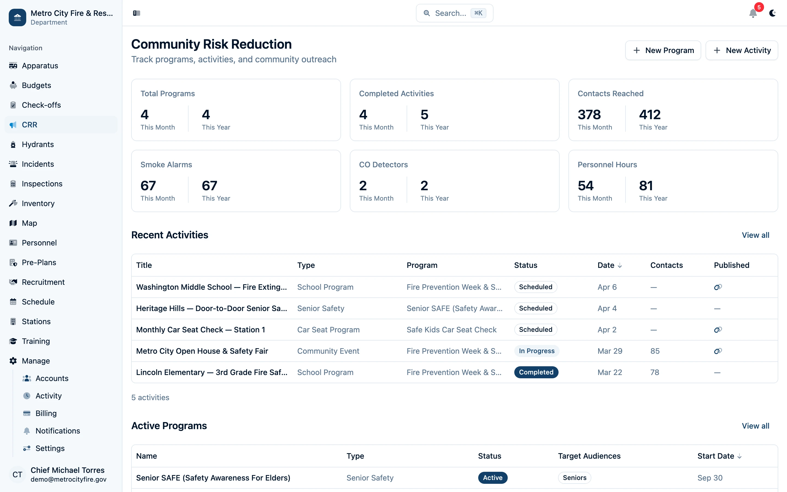Open notifications via the bell icon
The image size is (787, 492).
tap(753, 14)
